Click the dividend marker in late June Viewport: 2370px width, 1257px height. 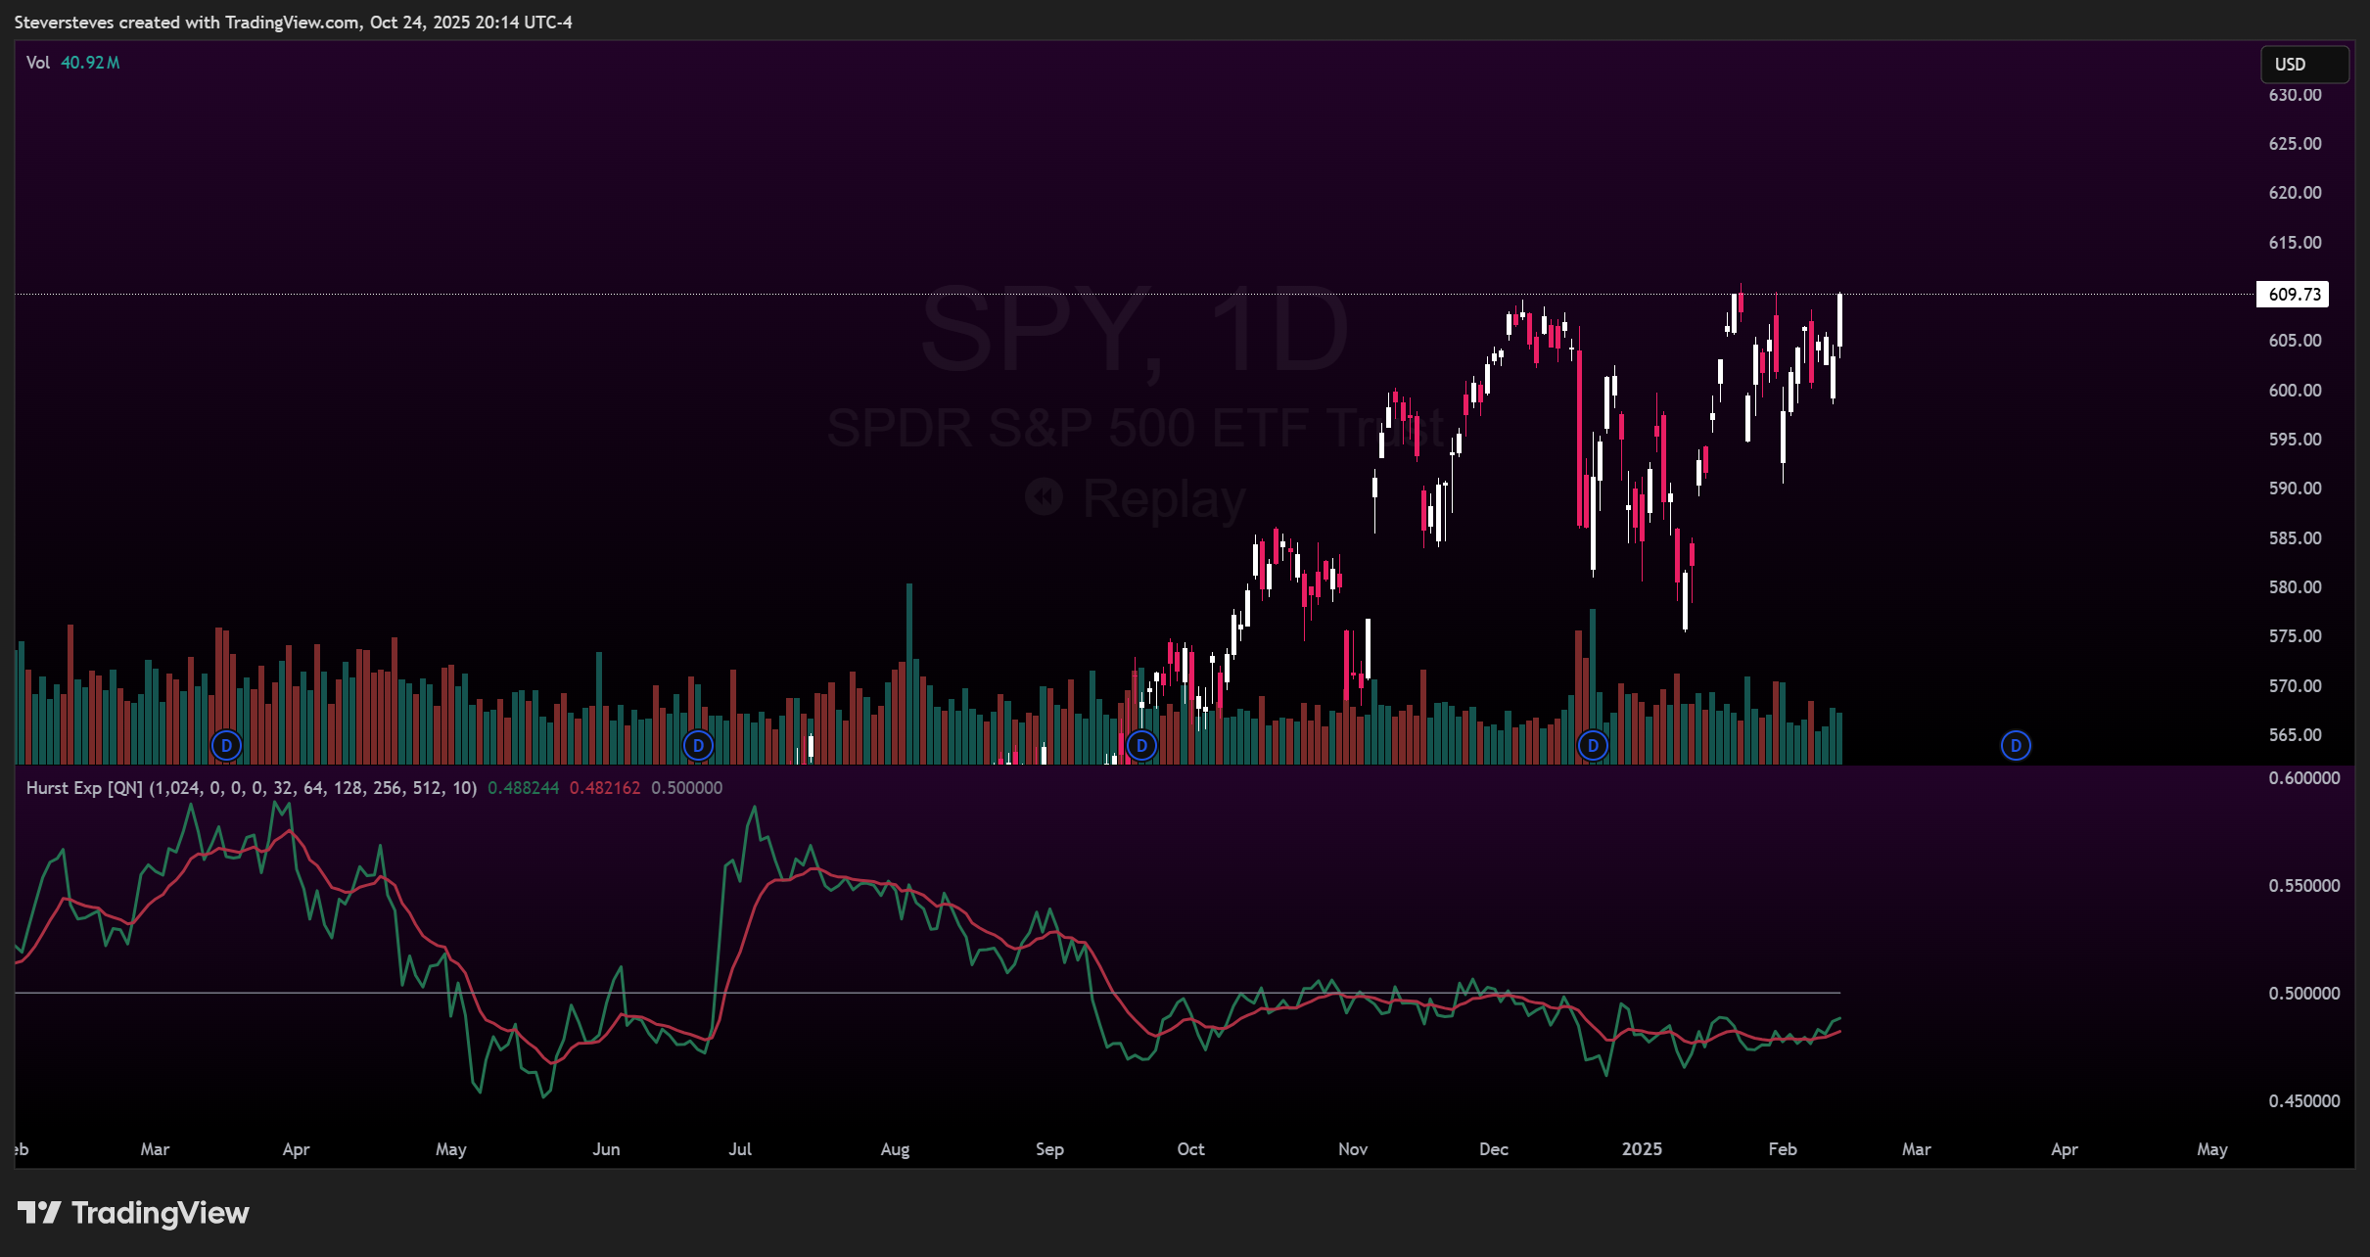click(x=698, y=746)
